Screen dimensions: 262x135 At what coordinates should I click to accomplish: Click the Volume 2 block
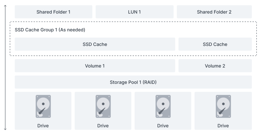(215, 66)
